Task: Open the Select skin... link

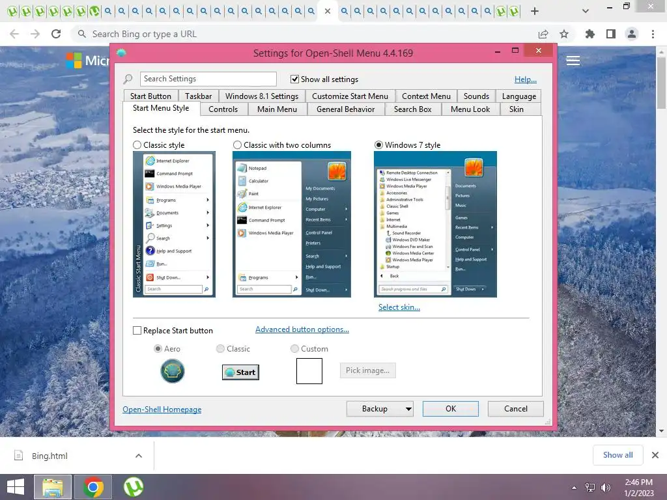Action: [399, 307]
